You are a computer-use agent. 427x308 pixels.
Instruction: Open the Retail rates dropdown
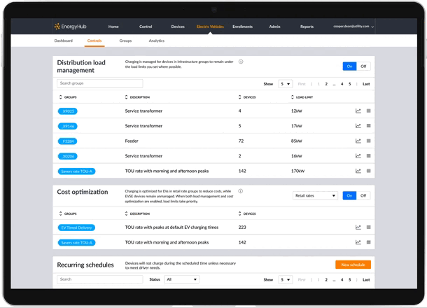[315, 196]
